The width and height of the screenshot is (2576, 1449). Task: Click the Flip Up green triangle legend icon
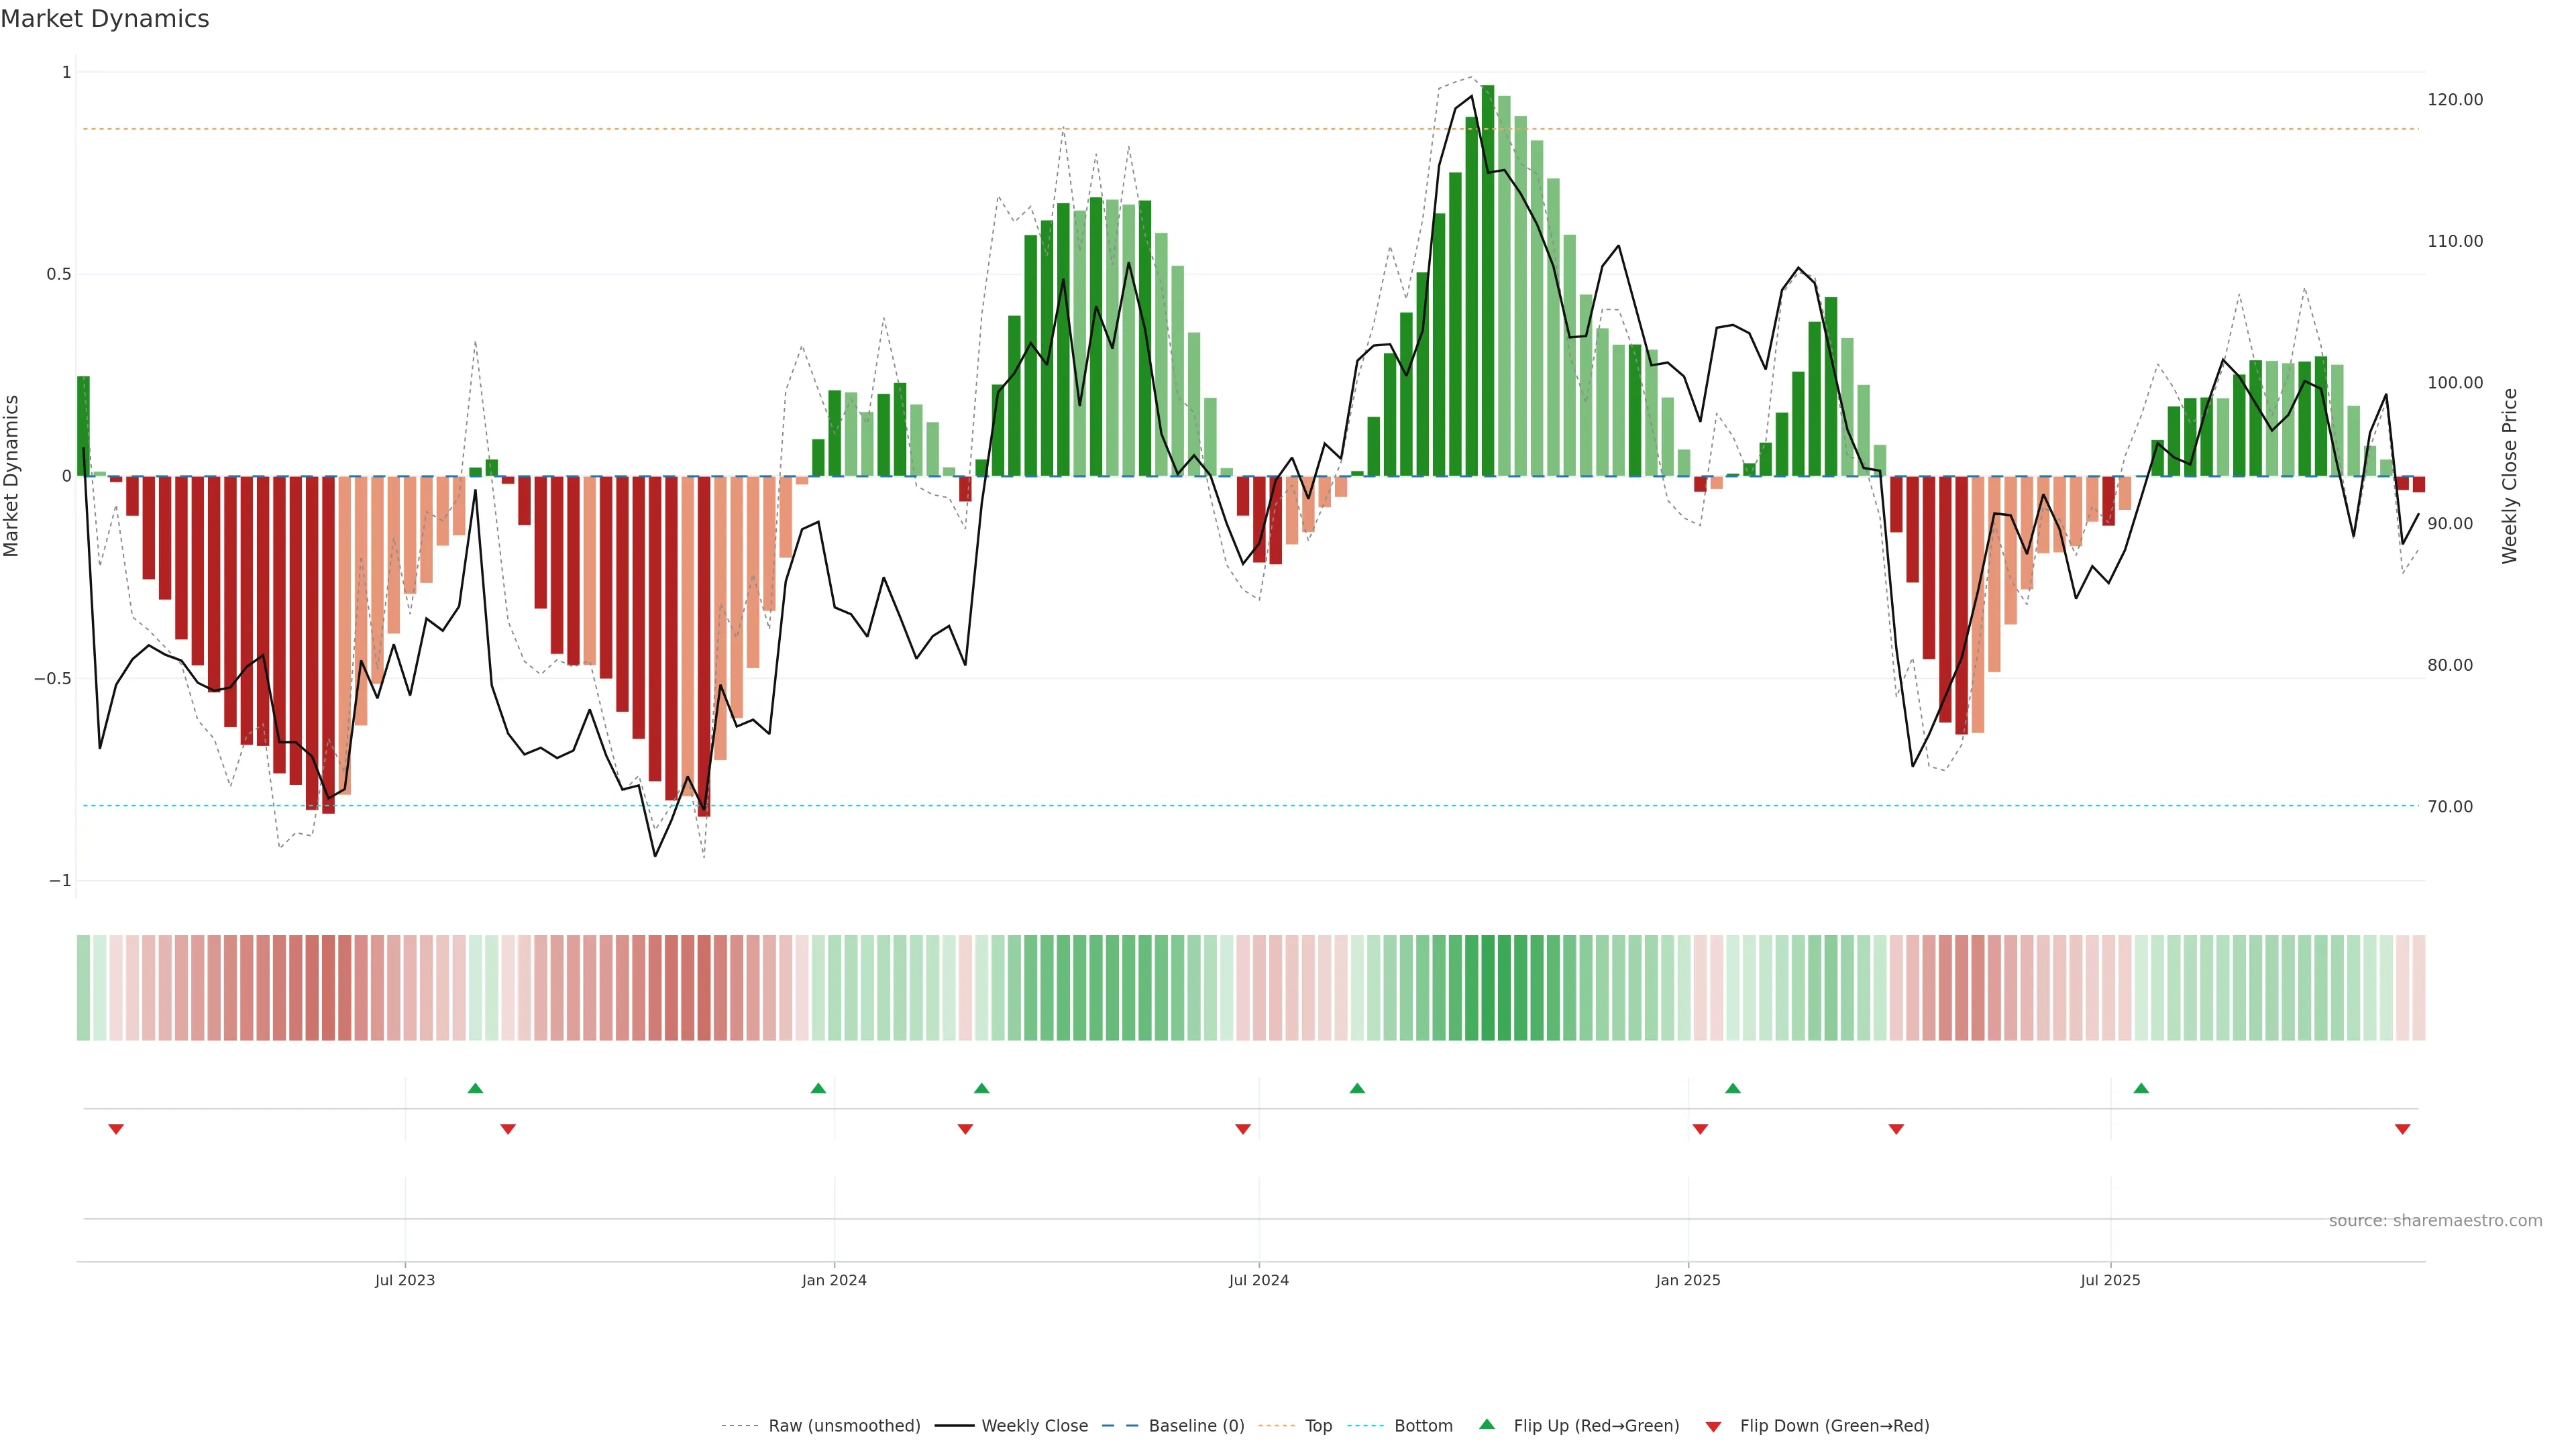coord(1486,1424)
